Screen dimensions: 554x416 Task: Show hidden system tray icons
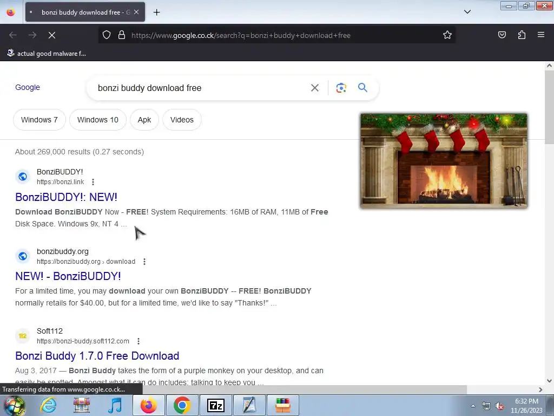(x=473, y=406)
